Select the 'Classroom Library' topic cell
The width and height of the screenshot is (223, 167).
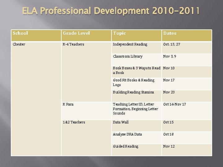[137, 60]
